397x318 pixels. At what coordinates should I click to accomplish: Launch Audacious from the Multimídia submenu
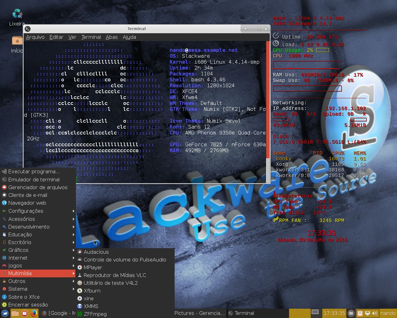pos(125,252)
